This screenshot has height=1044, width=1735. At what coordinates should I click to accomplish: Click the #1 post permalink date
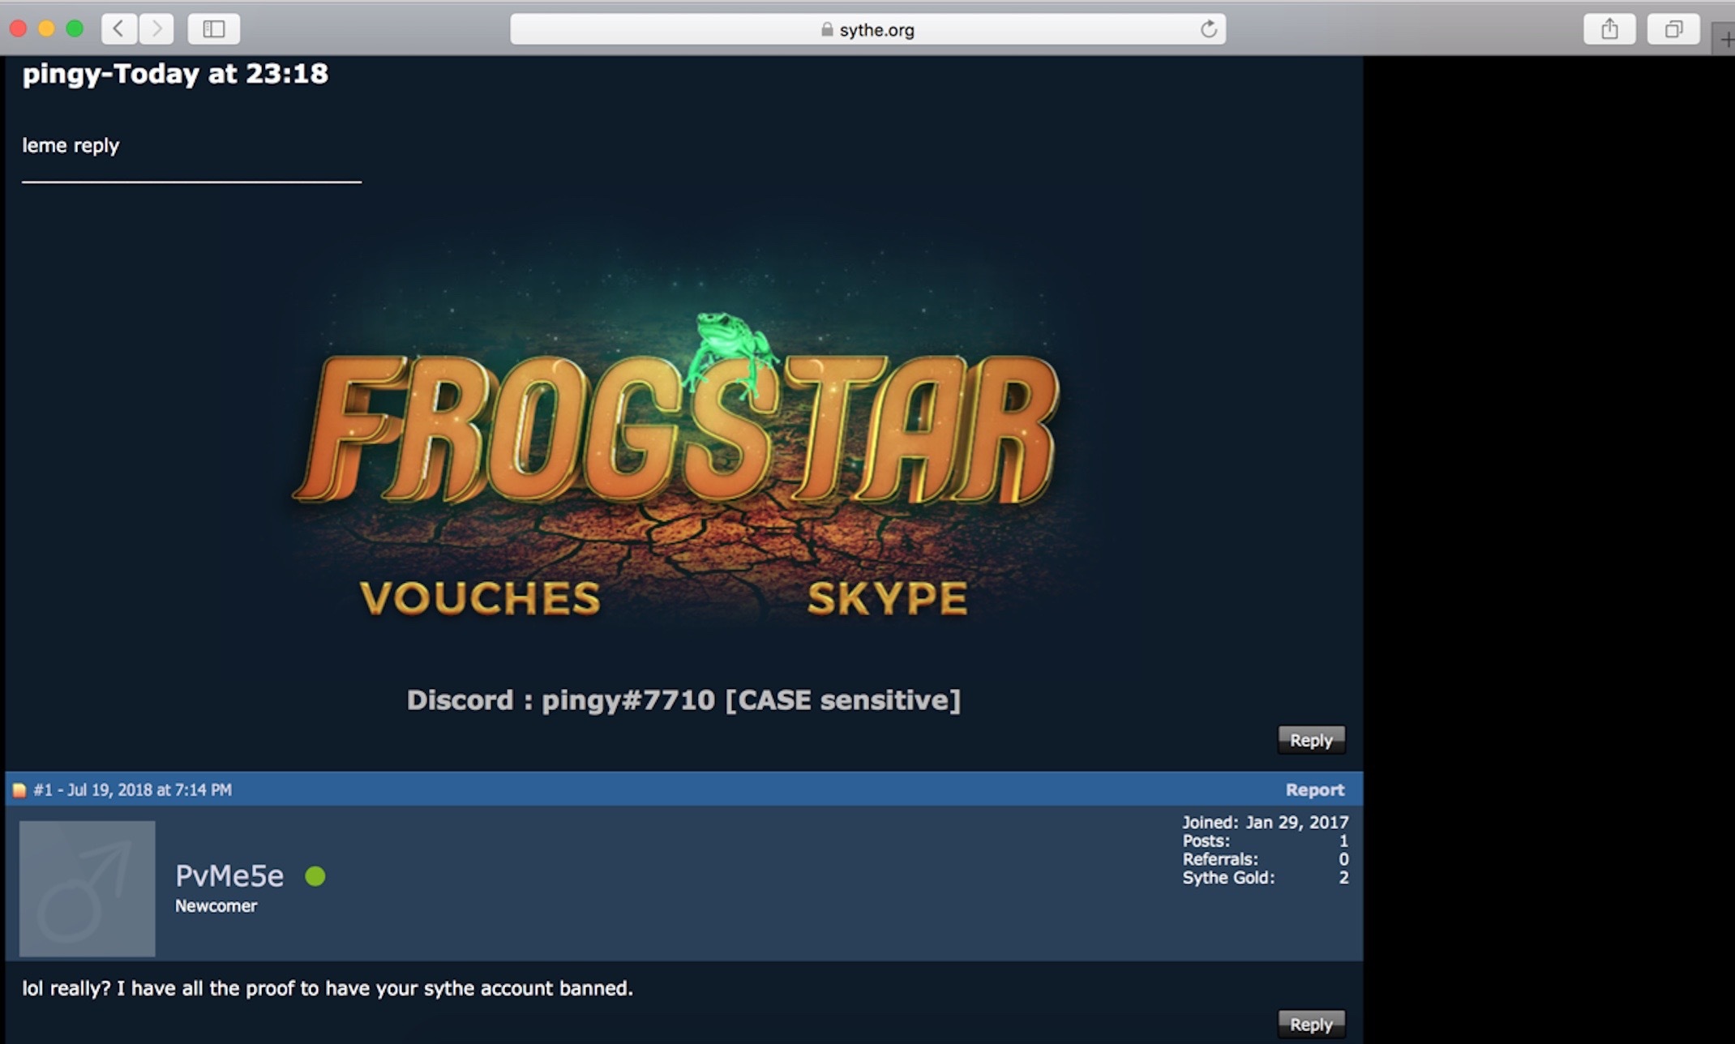tap(133, 790)
